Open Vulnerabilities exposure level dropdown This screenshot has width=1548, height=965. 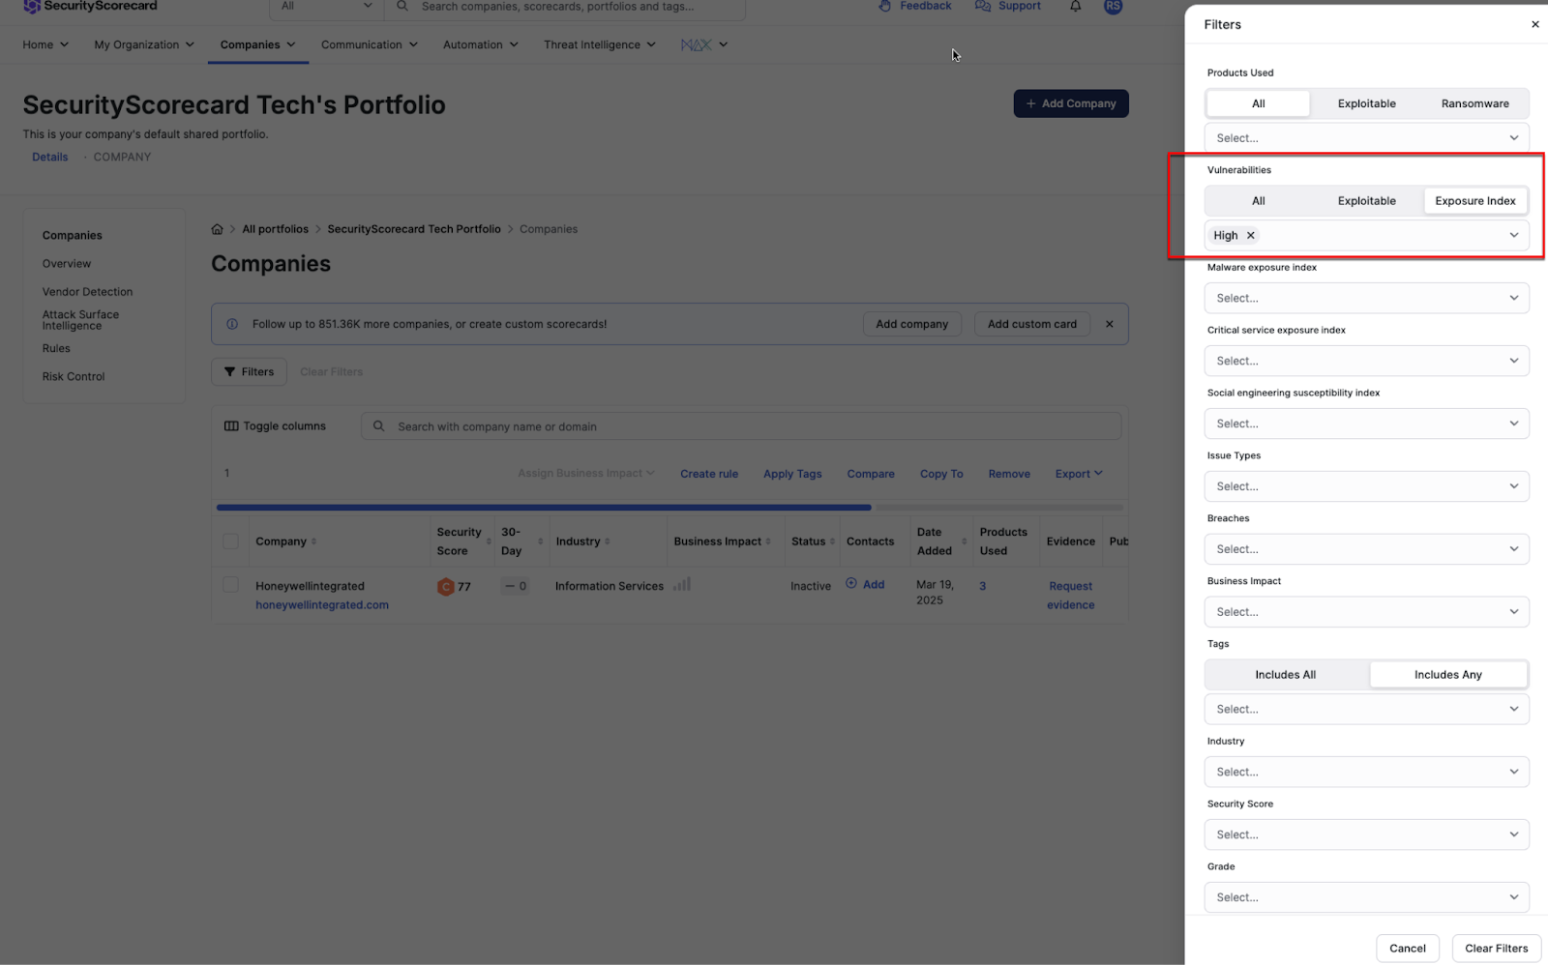click(1366, 235)
